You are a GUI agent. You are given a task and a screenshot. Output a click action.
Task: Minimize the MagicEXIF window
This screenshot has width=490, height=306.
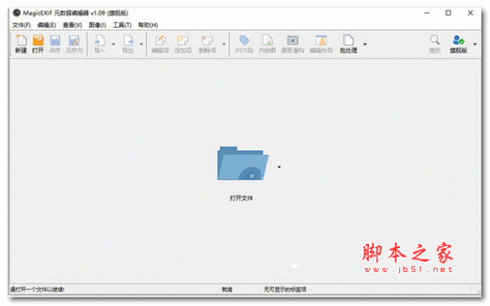click(427, 13)
